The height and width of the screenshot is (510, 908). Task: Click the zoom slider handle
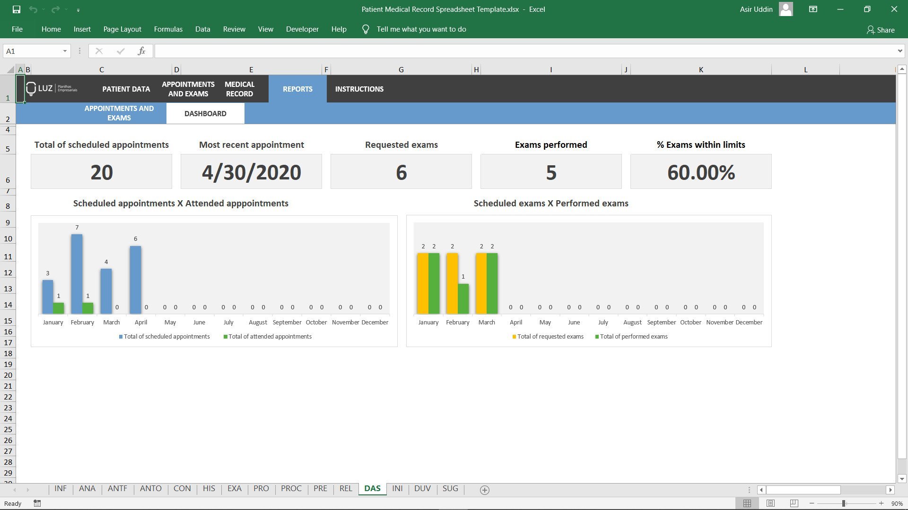[x=844, y=503]
